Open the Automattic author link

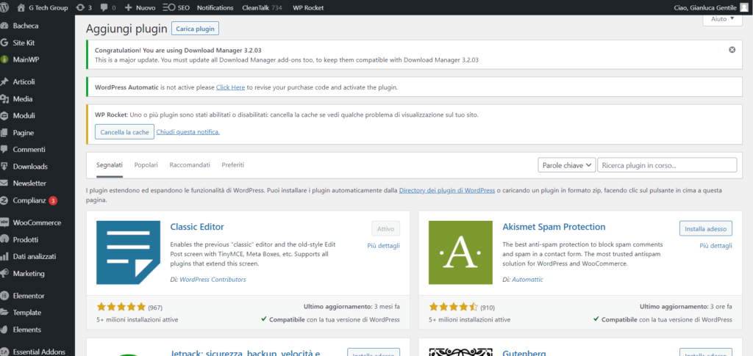527,280
